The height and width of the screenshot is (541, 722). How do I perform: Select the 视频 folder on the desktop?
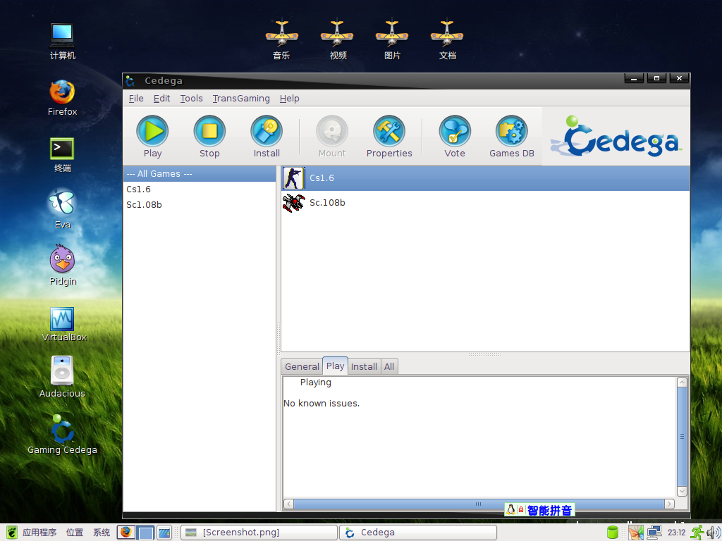338,39
